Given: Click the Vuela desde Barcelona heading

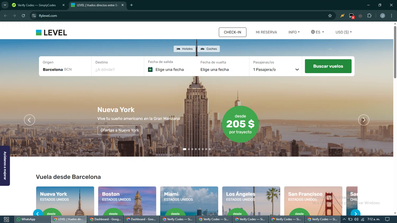Looking at the screenshot, I should (68, 177).
